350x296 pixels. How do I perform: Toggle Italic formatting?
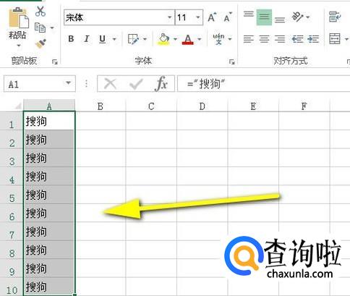click(x=87, y=39)
